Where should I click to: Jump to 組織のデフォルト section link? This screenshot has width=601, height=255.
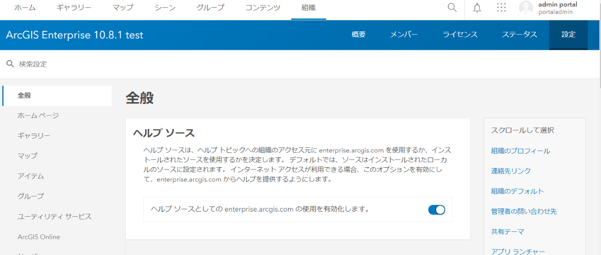[x=517, y=191]
